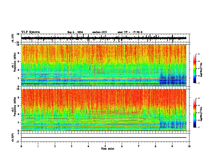Image resolution: width=213 pixels, height=164 pixels.
Task: Click the "-3" tick on ch.1 colorbar
Action: click(198, 54)
